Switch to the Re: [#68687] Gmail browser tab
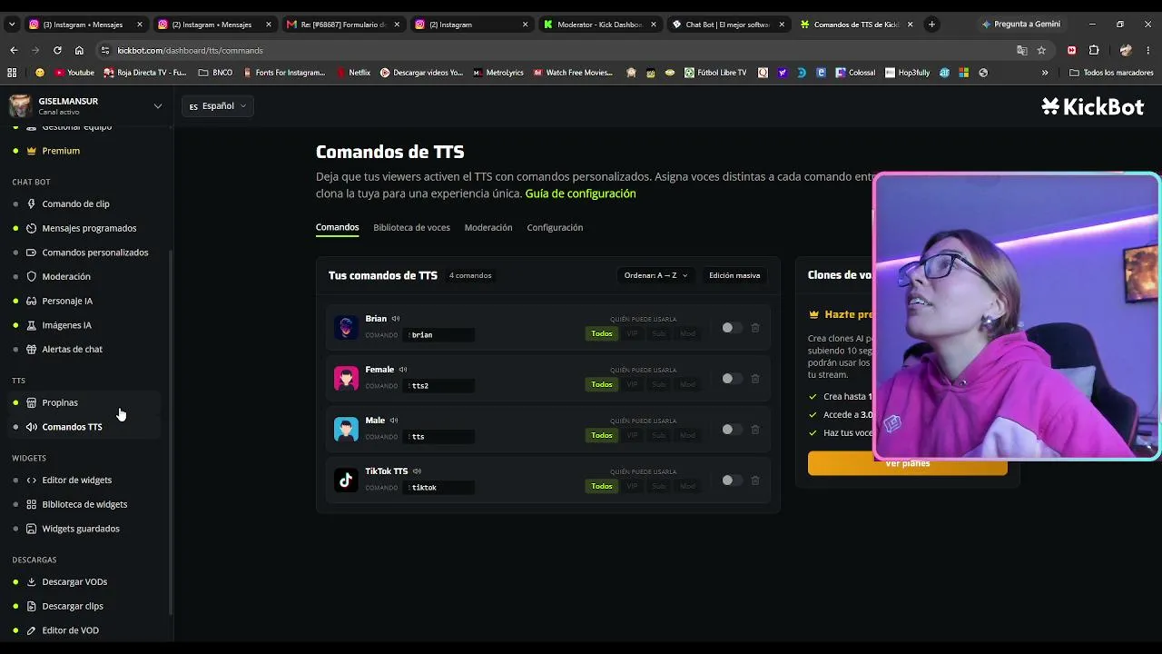 pos(342,25)
